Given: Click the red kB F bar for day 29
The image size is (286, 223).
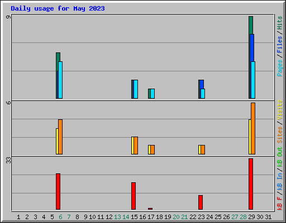Looking at the screenshot, I should (251, 184).
